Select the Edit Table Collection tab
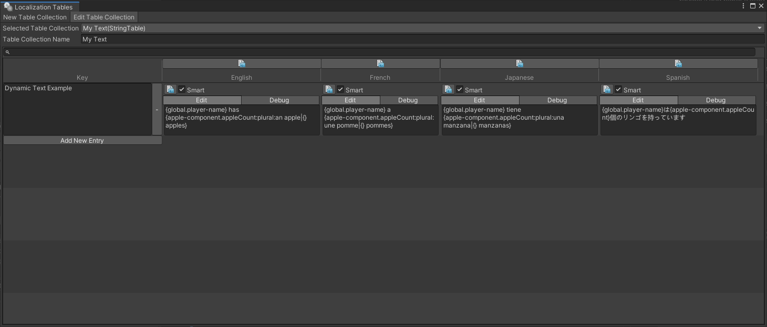 coord(104,17)
